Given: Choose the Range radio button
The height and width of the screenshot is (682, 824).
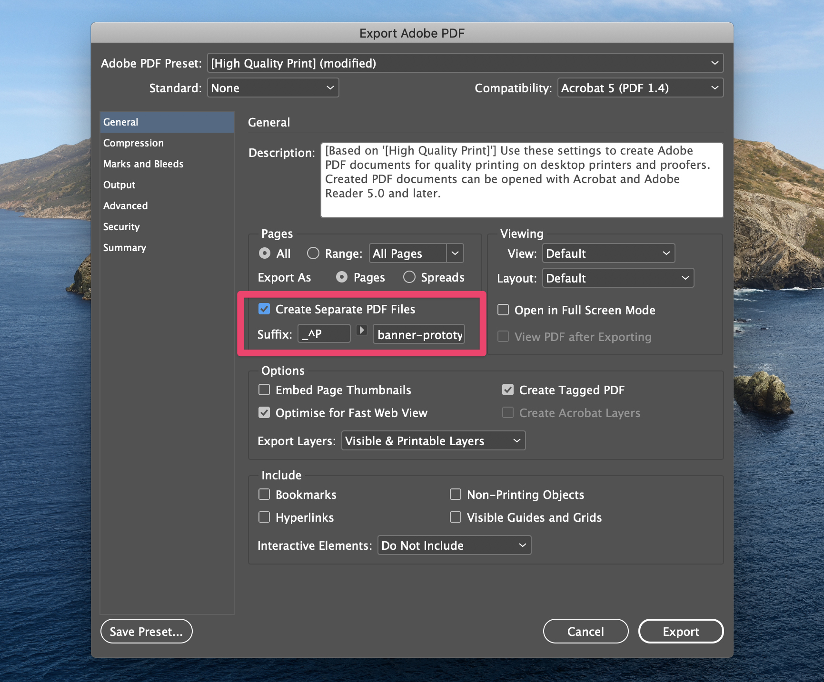Looking at the screenshot, I should (x=313, y=253).
